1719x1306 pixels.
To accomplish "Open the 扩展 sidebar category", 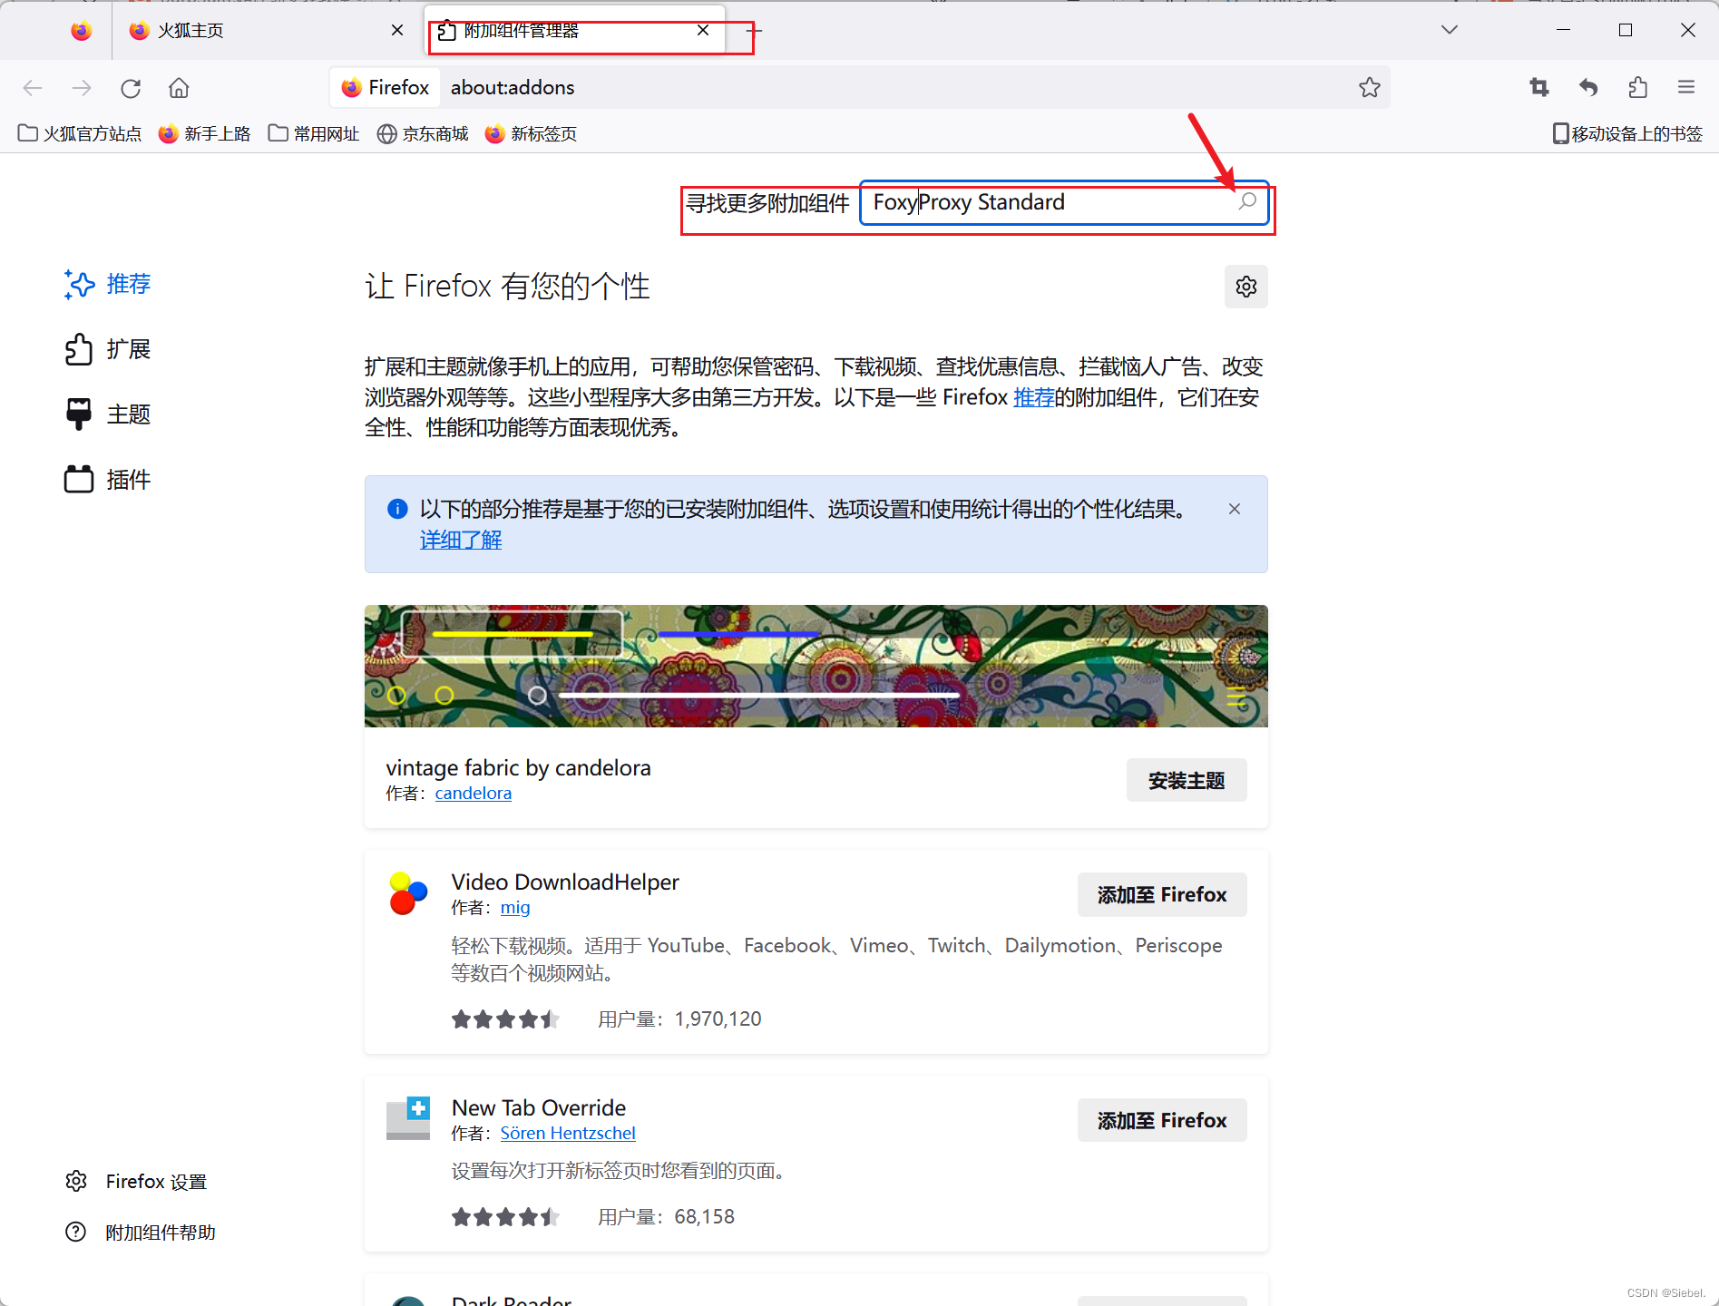I will click(x=107, y=349).
